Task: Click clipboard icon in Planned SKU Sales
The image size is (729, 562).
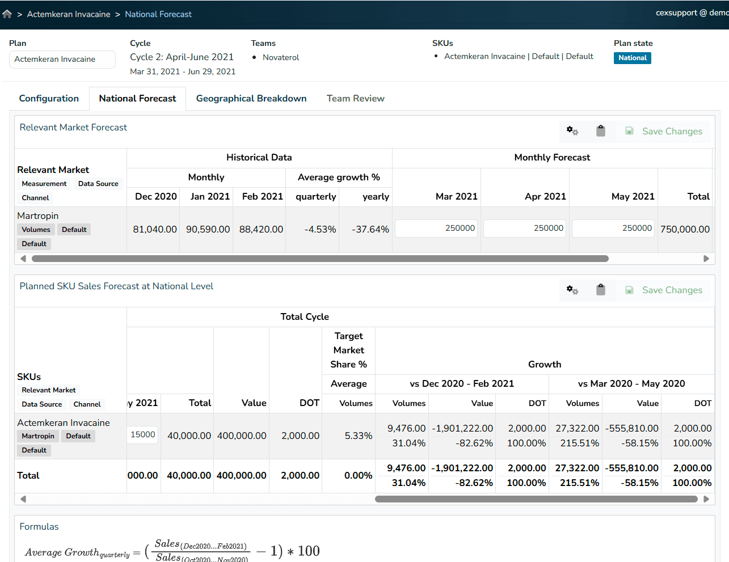Action: coord(600,290)
